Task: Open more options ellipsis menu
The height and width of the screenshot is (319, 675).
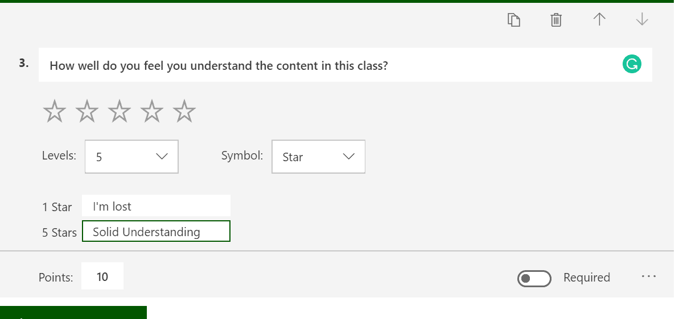Action: click(649, 276)
